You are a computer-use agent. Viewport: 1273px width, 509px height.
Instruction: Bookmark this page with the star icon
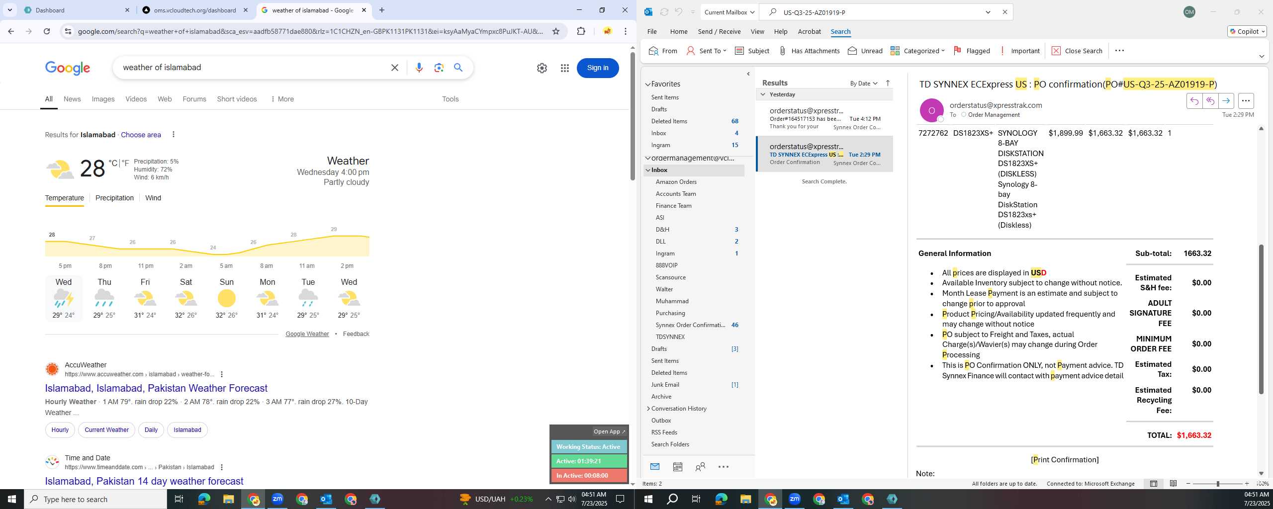[x=556, y=31]
